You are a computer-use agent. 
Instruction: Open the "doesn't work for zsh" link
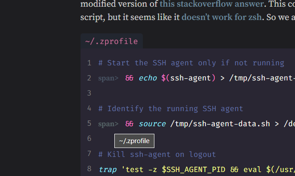[222, 17]
